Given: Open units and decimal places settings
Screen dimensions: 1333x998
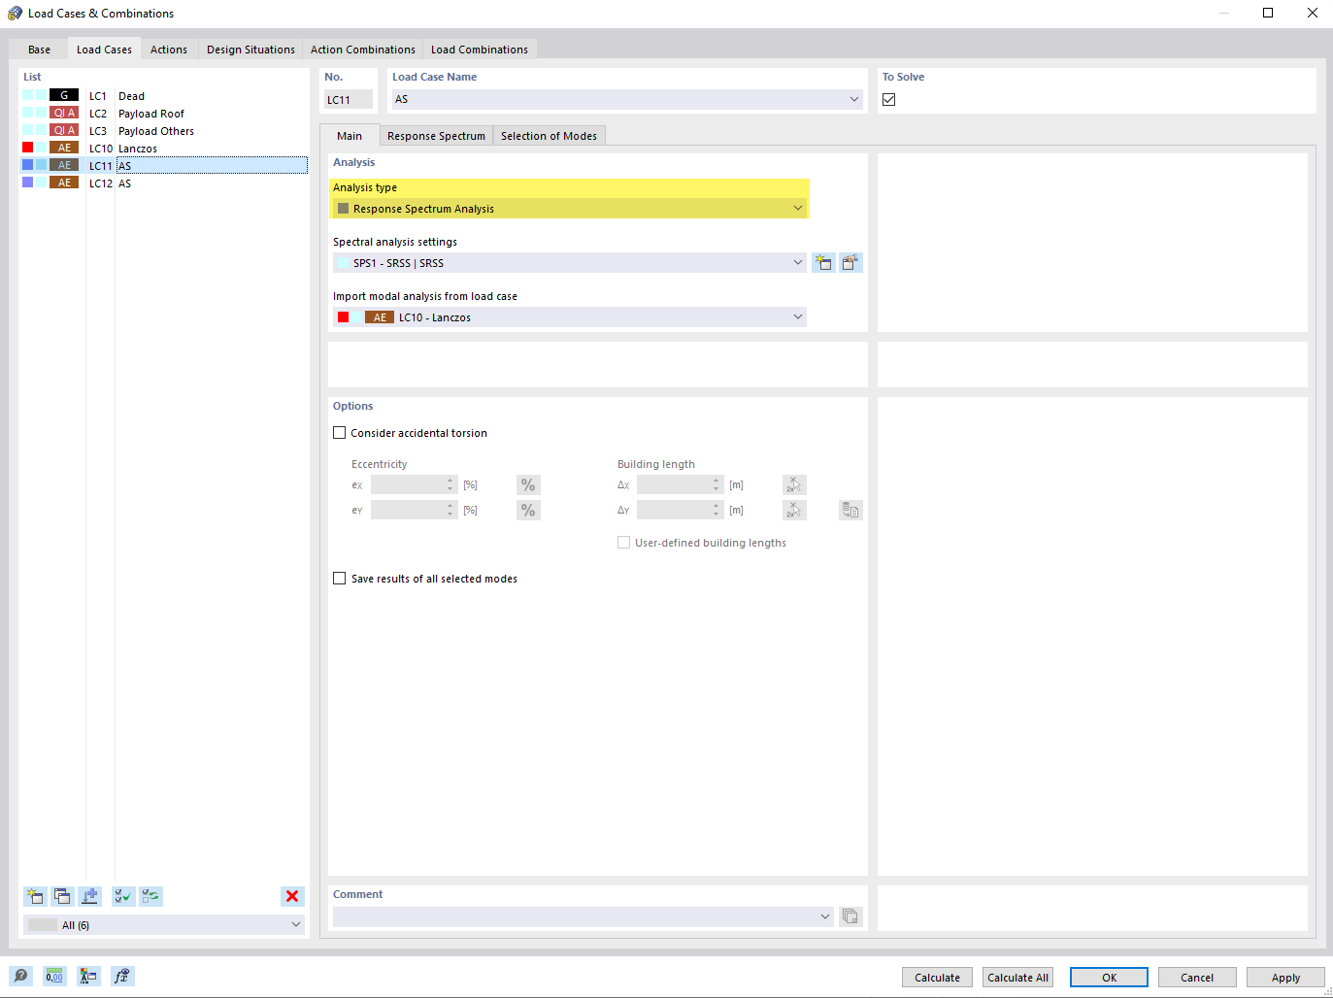Looking at the screenshot, I should [54, 976].
